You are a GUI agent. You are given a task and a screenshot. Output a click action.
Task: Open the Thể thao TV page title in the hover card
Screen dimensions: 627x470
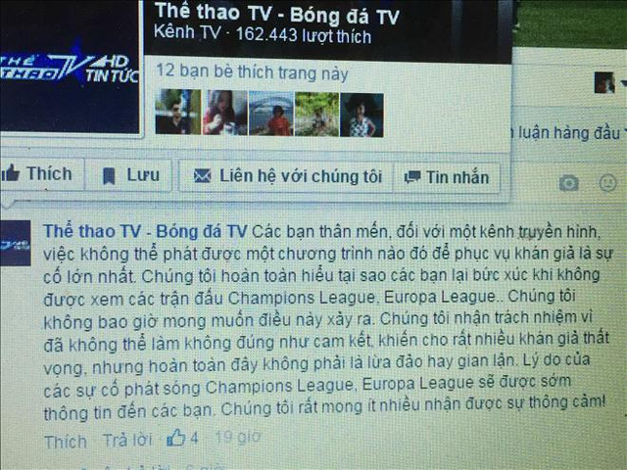[x=276, y=14]
